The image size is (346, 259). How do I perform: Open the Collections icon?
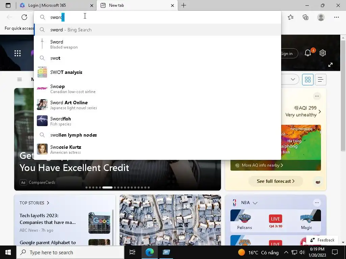[x=305, y=17]
